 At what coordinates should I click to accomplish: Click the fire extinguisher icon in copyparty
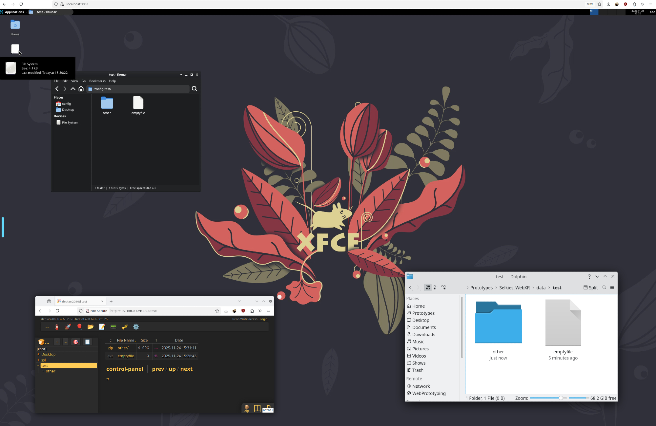57,327
